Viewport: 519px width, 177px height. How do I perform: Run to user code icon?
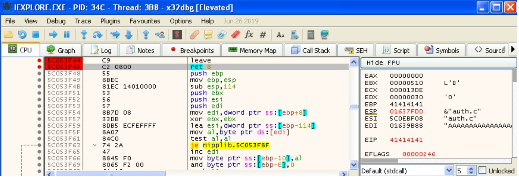click(x=159, y=34)
